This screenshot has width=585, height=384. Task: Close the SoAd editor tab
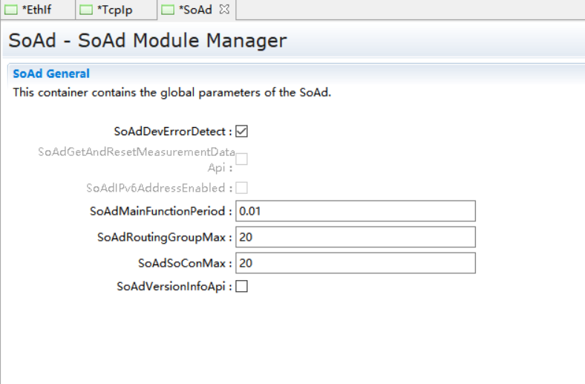click(224, 9)
